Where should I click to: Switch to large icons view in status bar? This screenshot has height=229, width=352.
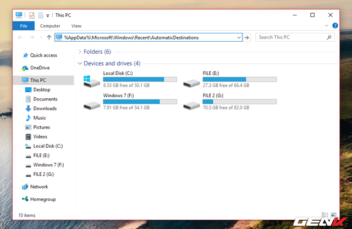click(333, 215)
